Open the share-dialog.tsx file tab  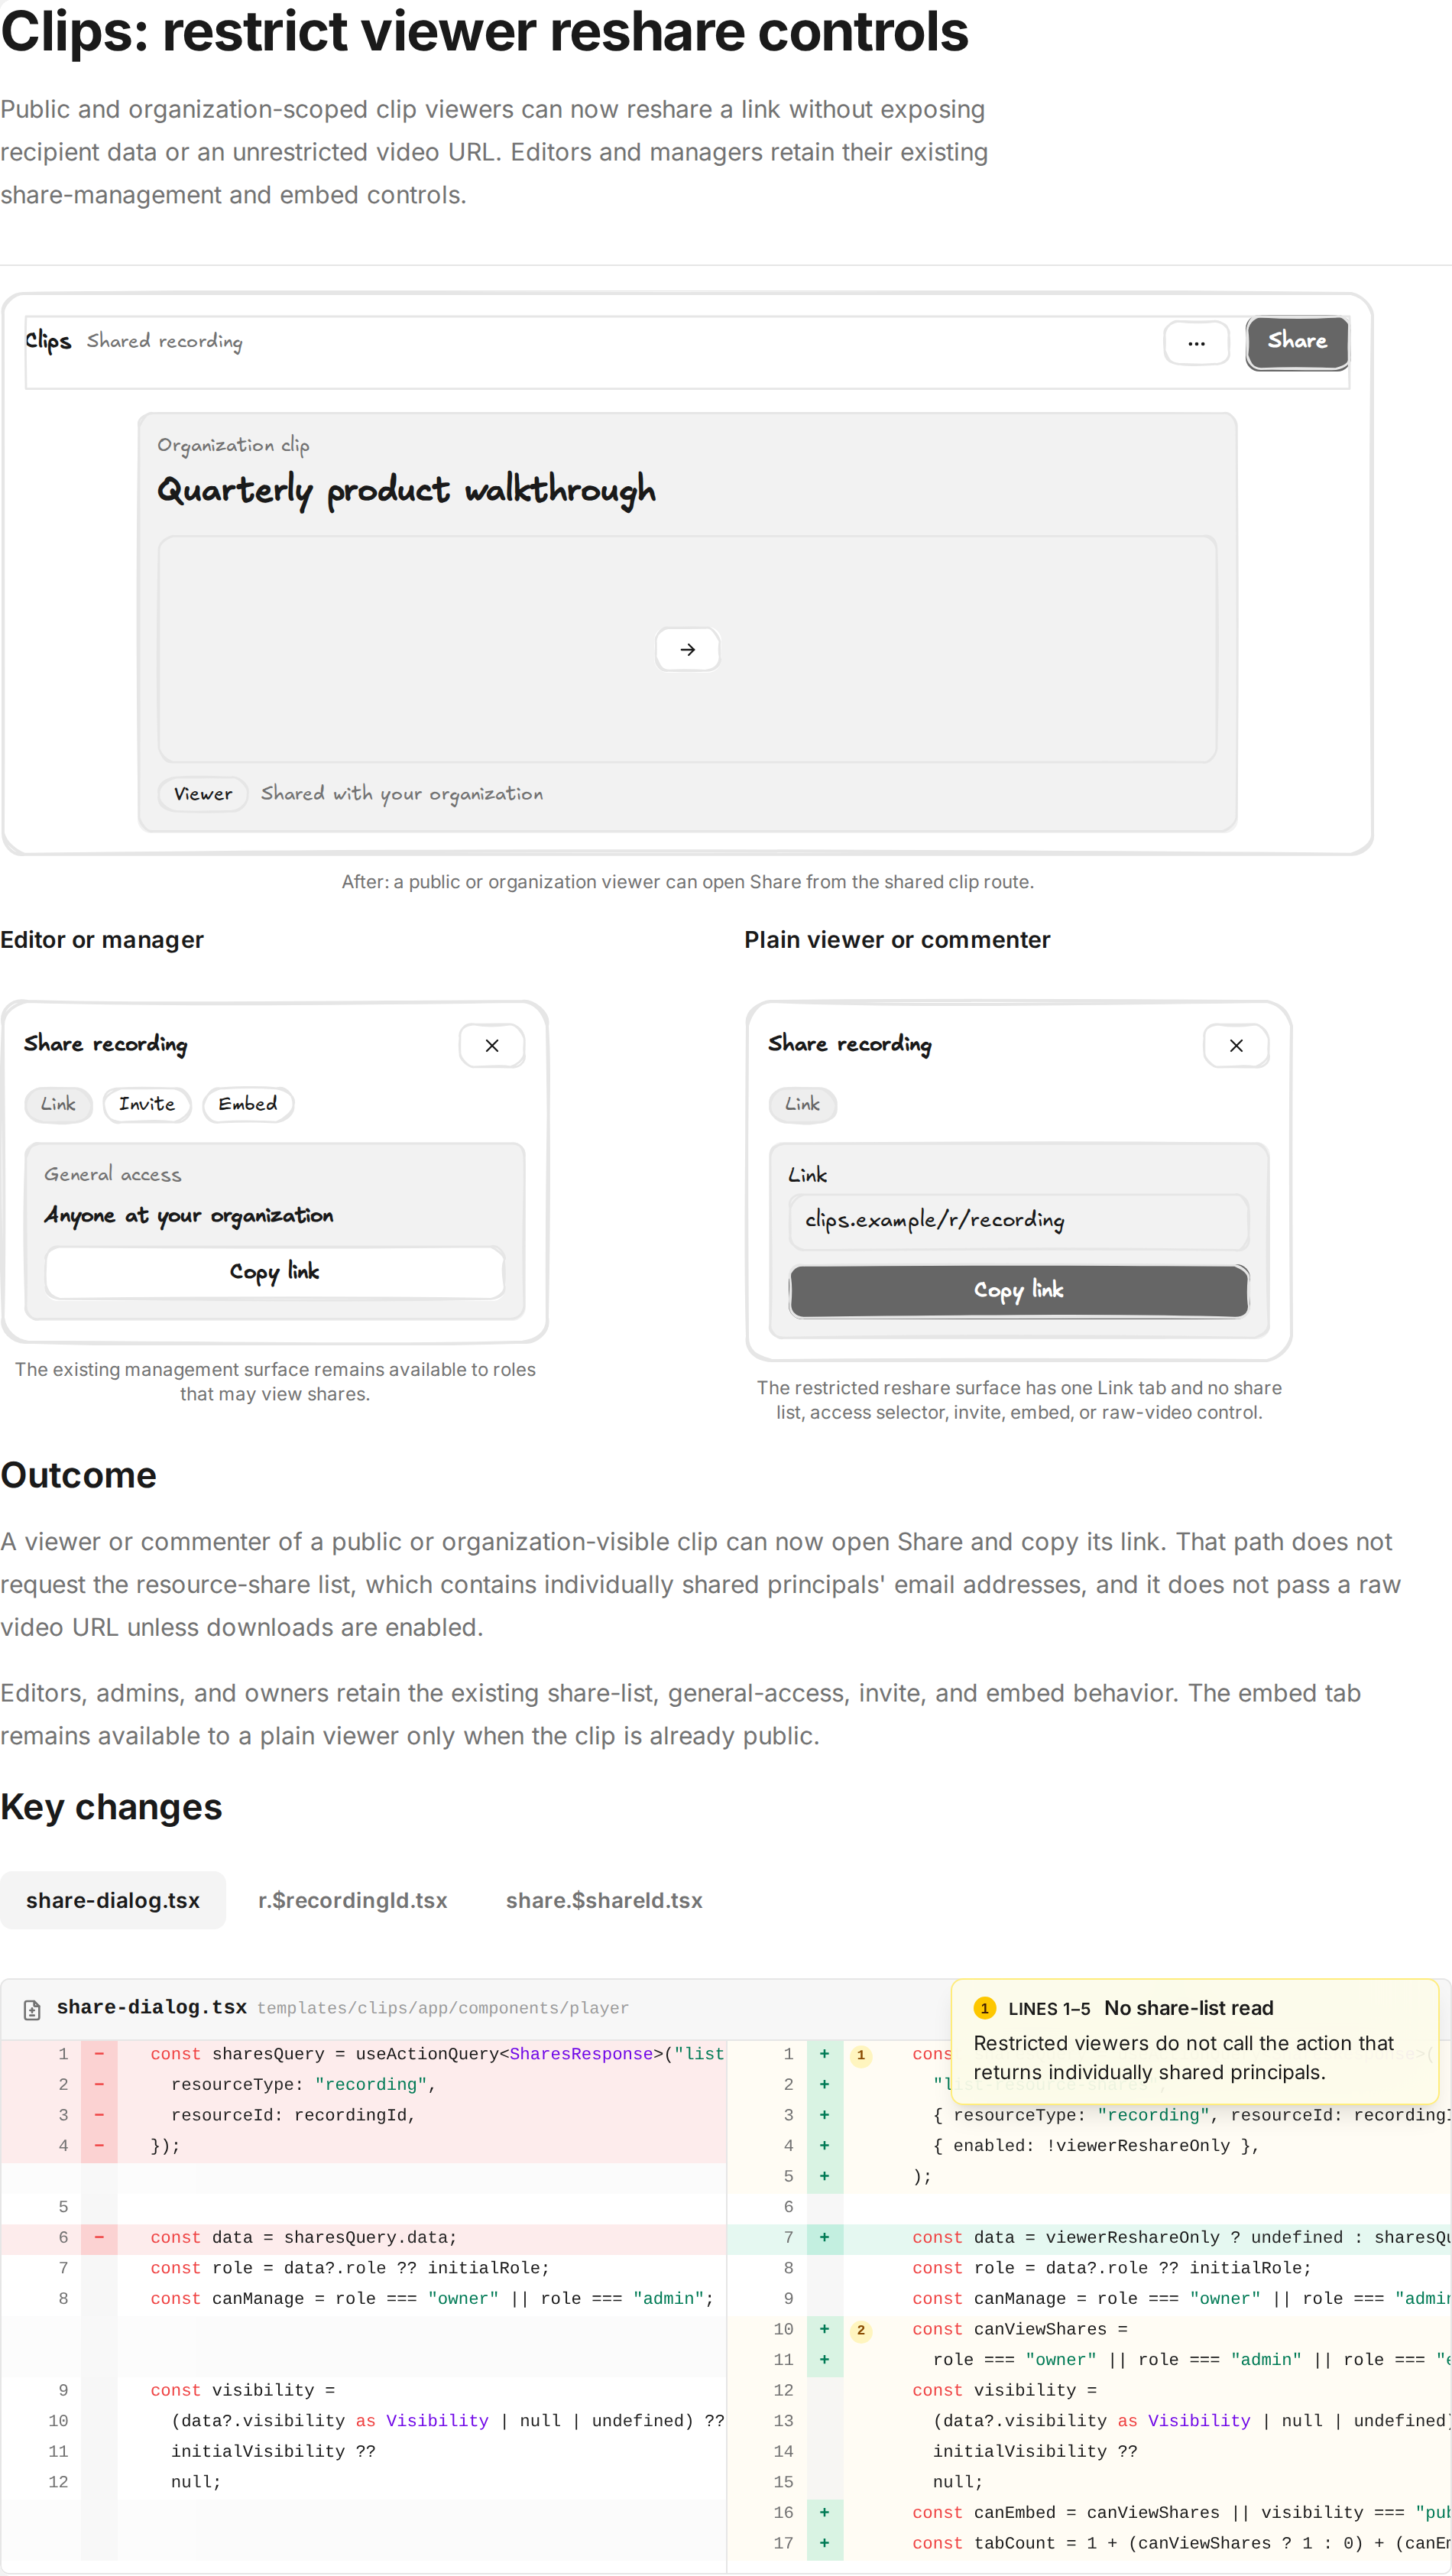point(113,1900)
